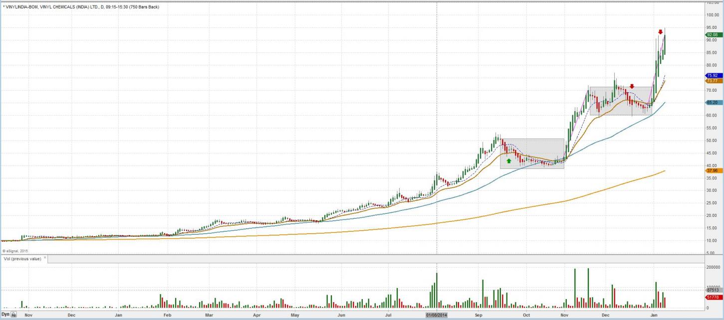The width and height of the screenshot is (724, 320).
Task: Click the lock icon beside Dyn
Action: point(14,315)
